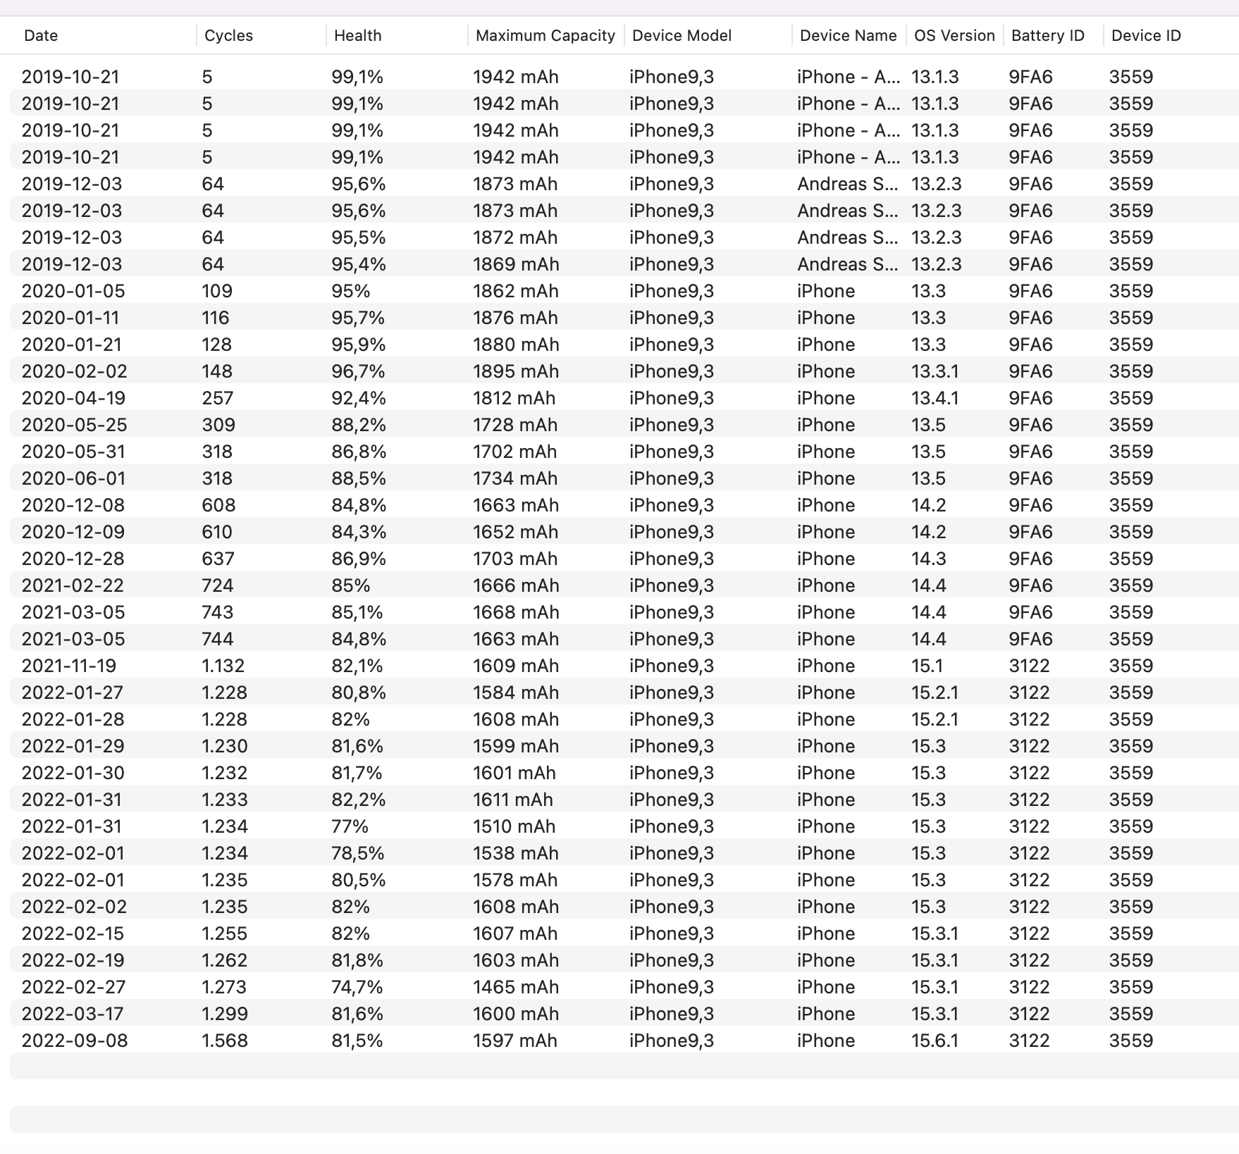1239x1154 pixels.
Task: Select the row dated 2021-02-22
Action: click(624, 585)
